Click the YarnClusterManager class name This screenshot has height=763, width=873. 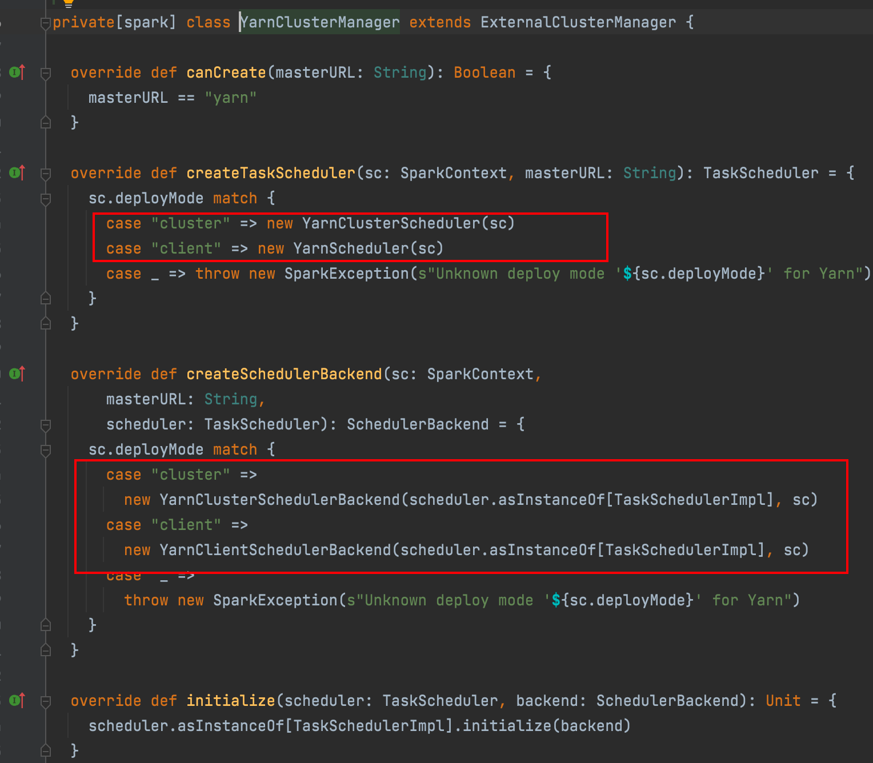click(319, 22)
